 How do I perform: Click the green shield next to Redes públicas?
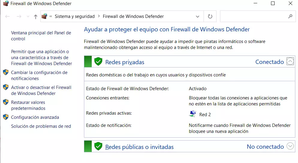click(98, 146)
